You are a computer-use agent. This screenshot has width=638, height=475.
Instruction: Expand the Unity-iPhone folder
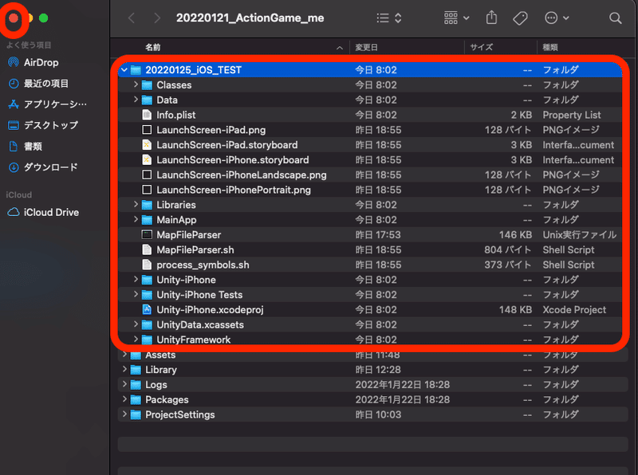136,280
